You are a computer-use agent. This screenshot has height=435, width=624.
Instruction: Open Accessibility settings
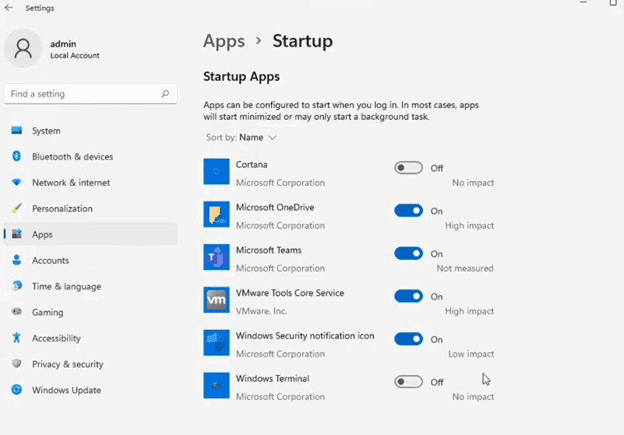click(90, 338)
